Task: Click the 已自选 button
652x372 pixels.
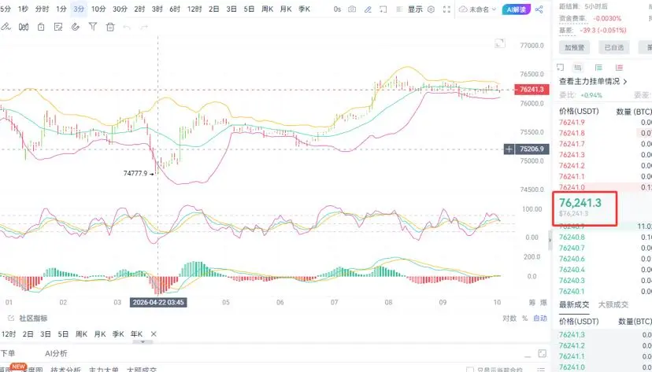Action: coord(613,47)
